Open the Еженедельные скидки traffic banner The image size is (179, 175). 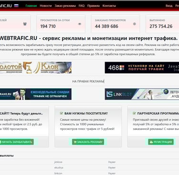36,94
